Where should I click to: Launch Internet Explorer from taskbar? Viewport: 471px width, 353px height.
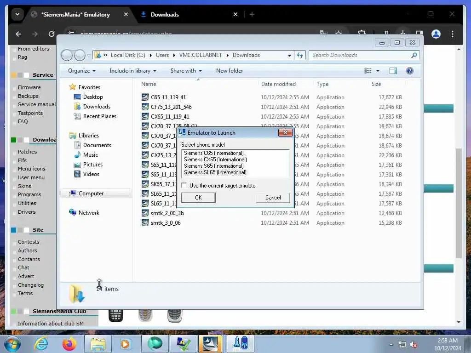tap(41, 344)
